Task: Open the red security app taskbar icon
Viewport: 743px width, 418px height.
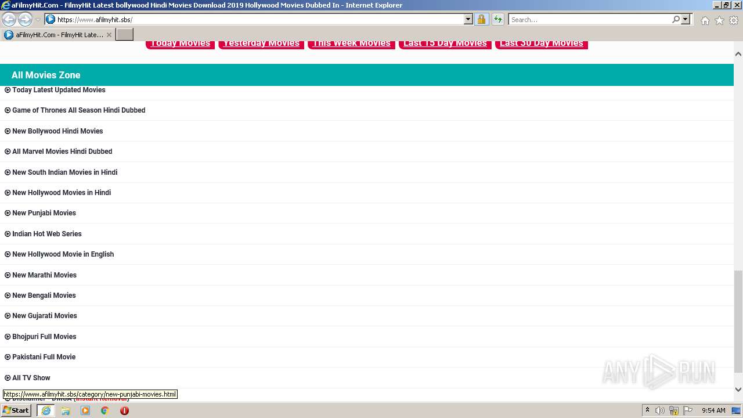Action: click(124, 410)
